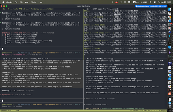Viewport: 173px width, 112px height.
Task: Click 'Working (2s · esc to interrupt)' in pane 3
Action: pyautogui.click(x=100, y=99)
